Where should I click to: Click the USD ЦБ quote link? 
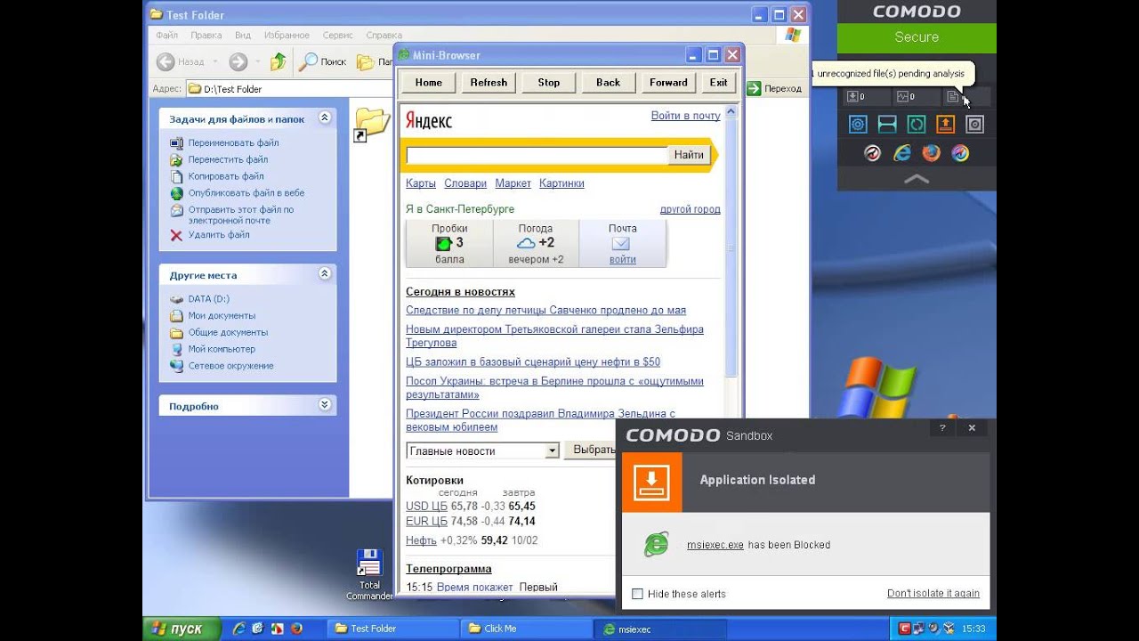[x=426, y=507]
